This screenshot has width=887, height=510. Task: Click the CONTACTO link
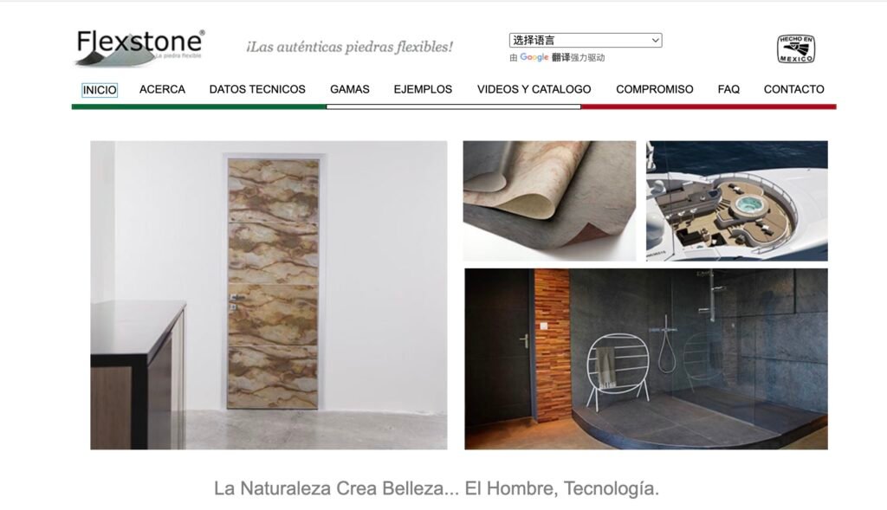793,89
